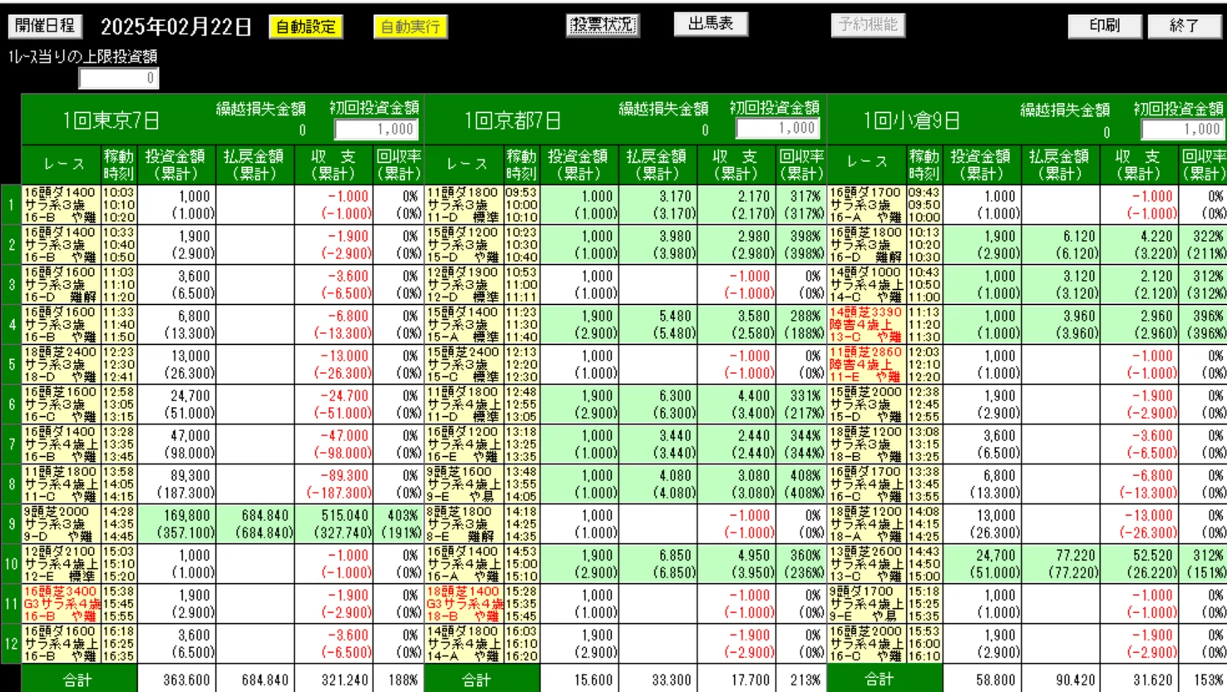Select Tokyo race 11 G3 red race cell
This screenshot has height=692, width=1227.
point(60,604)
